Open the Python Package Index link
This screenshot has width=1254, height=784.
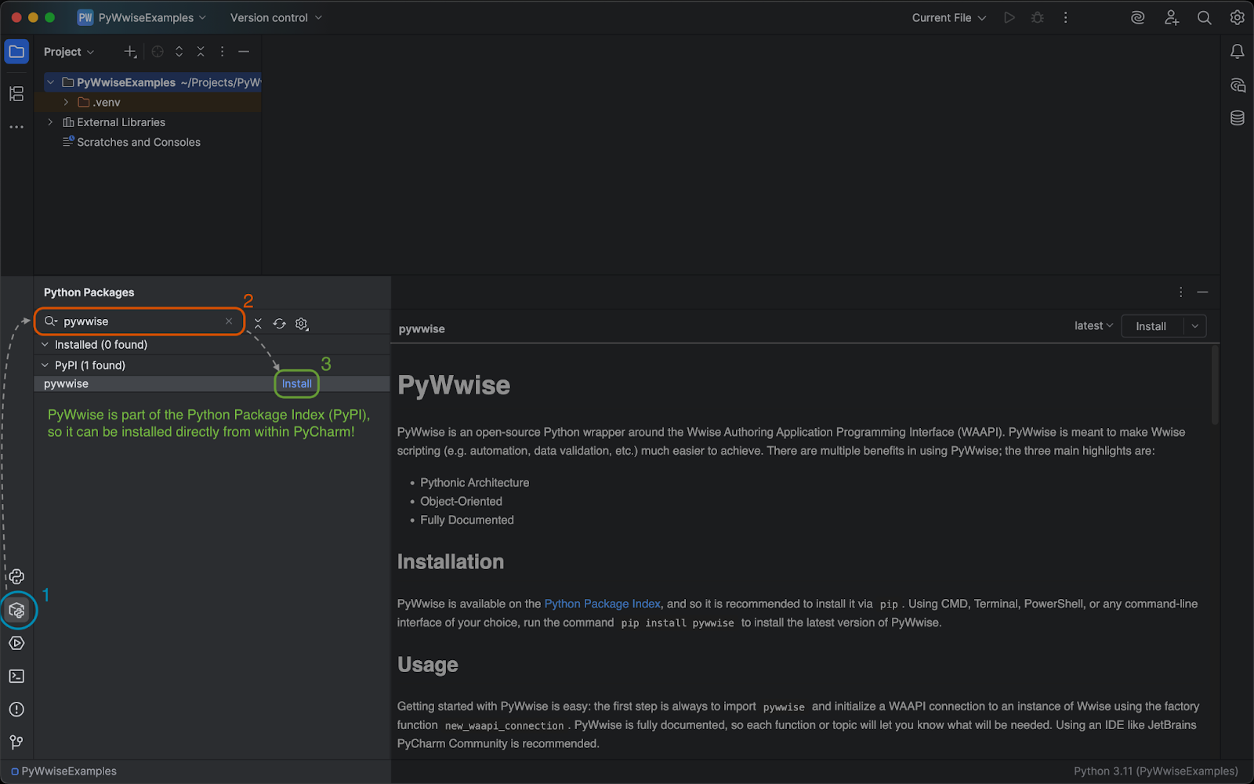point(602,604)
